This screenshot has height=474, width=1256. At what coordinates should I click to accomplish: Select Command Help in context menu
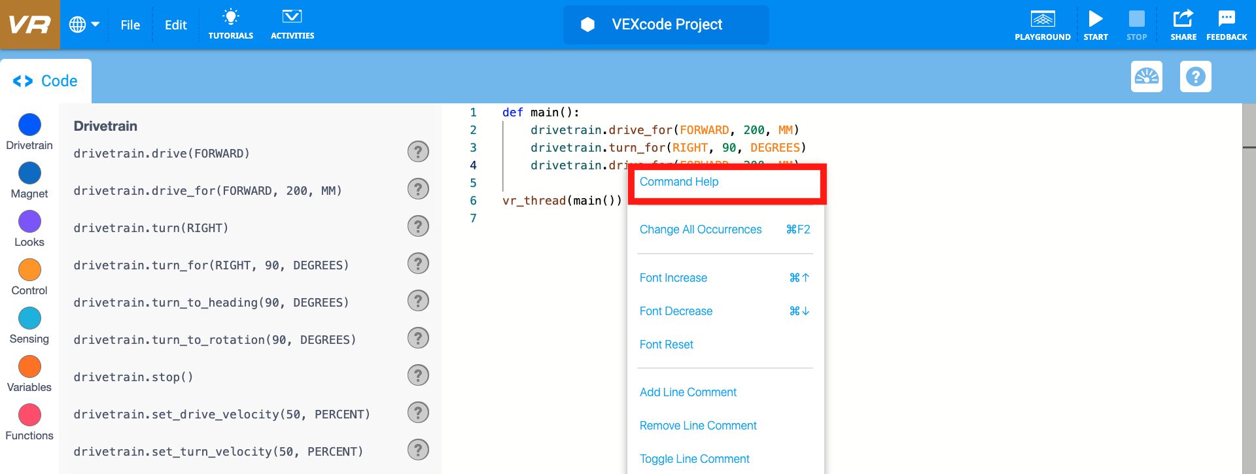point(679,182)
